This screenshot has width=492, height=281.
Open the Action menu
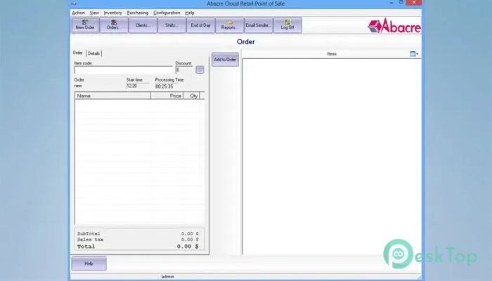pyautogui.click(x=79, y=13)
